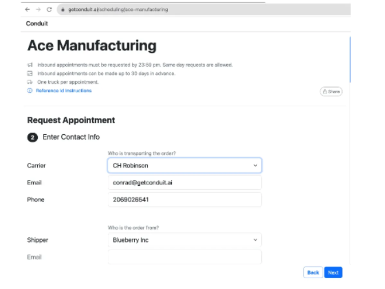The image size is (385, 289).
Task: Click the Back button
Action: pyautogui.click(x=313, y=272)
